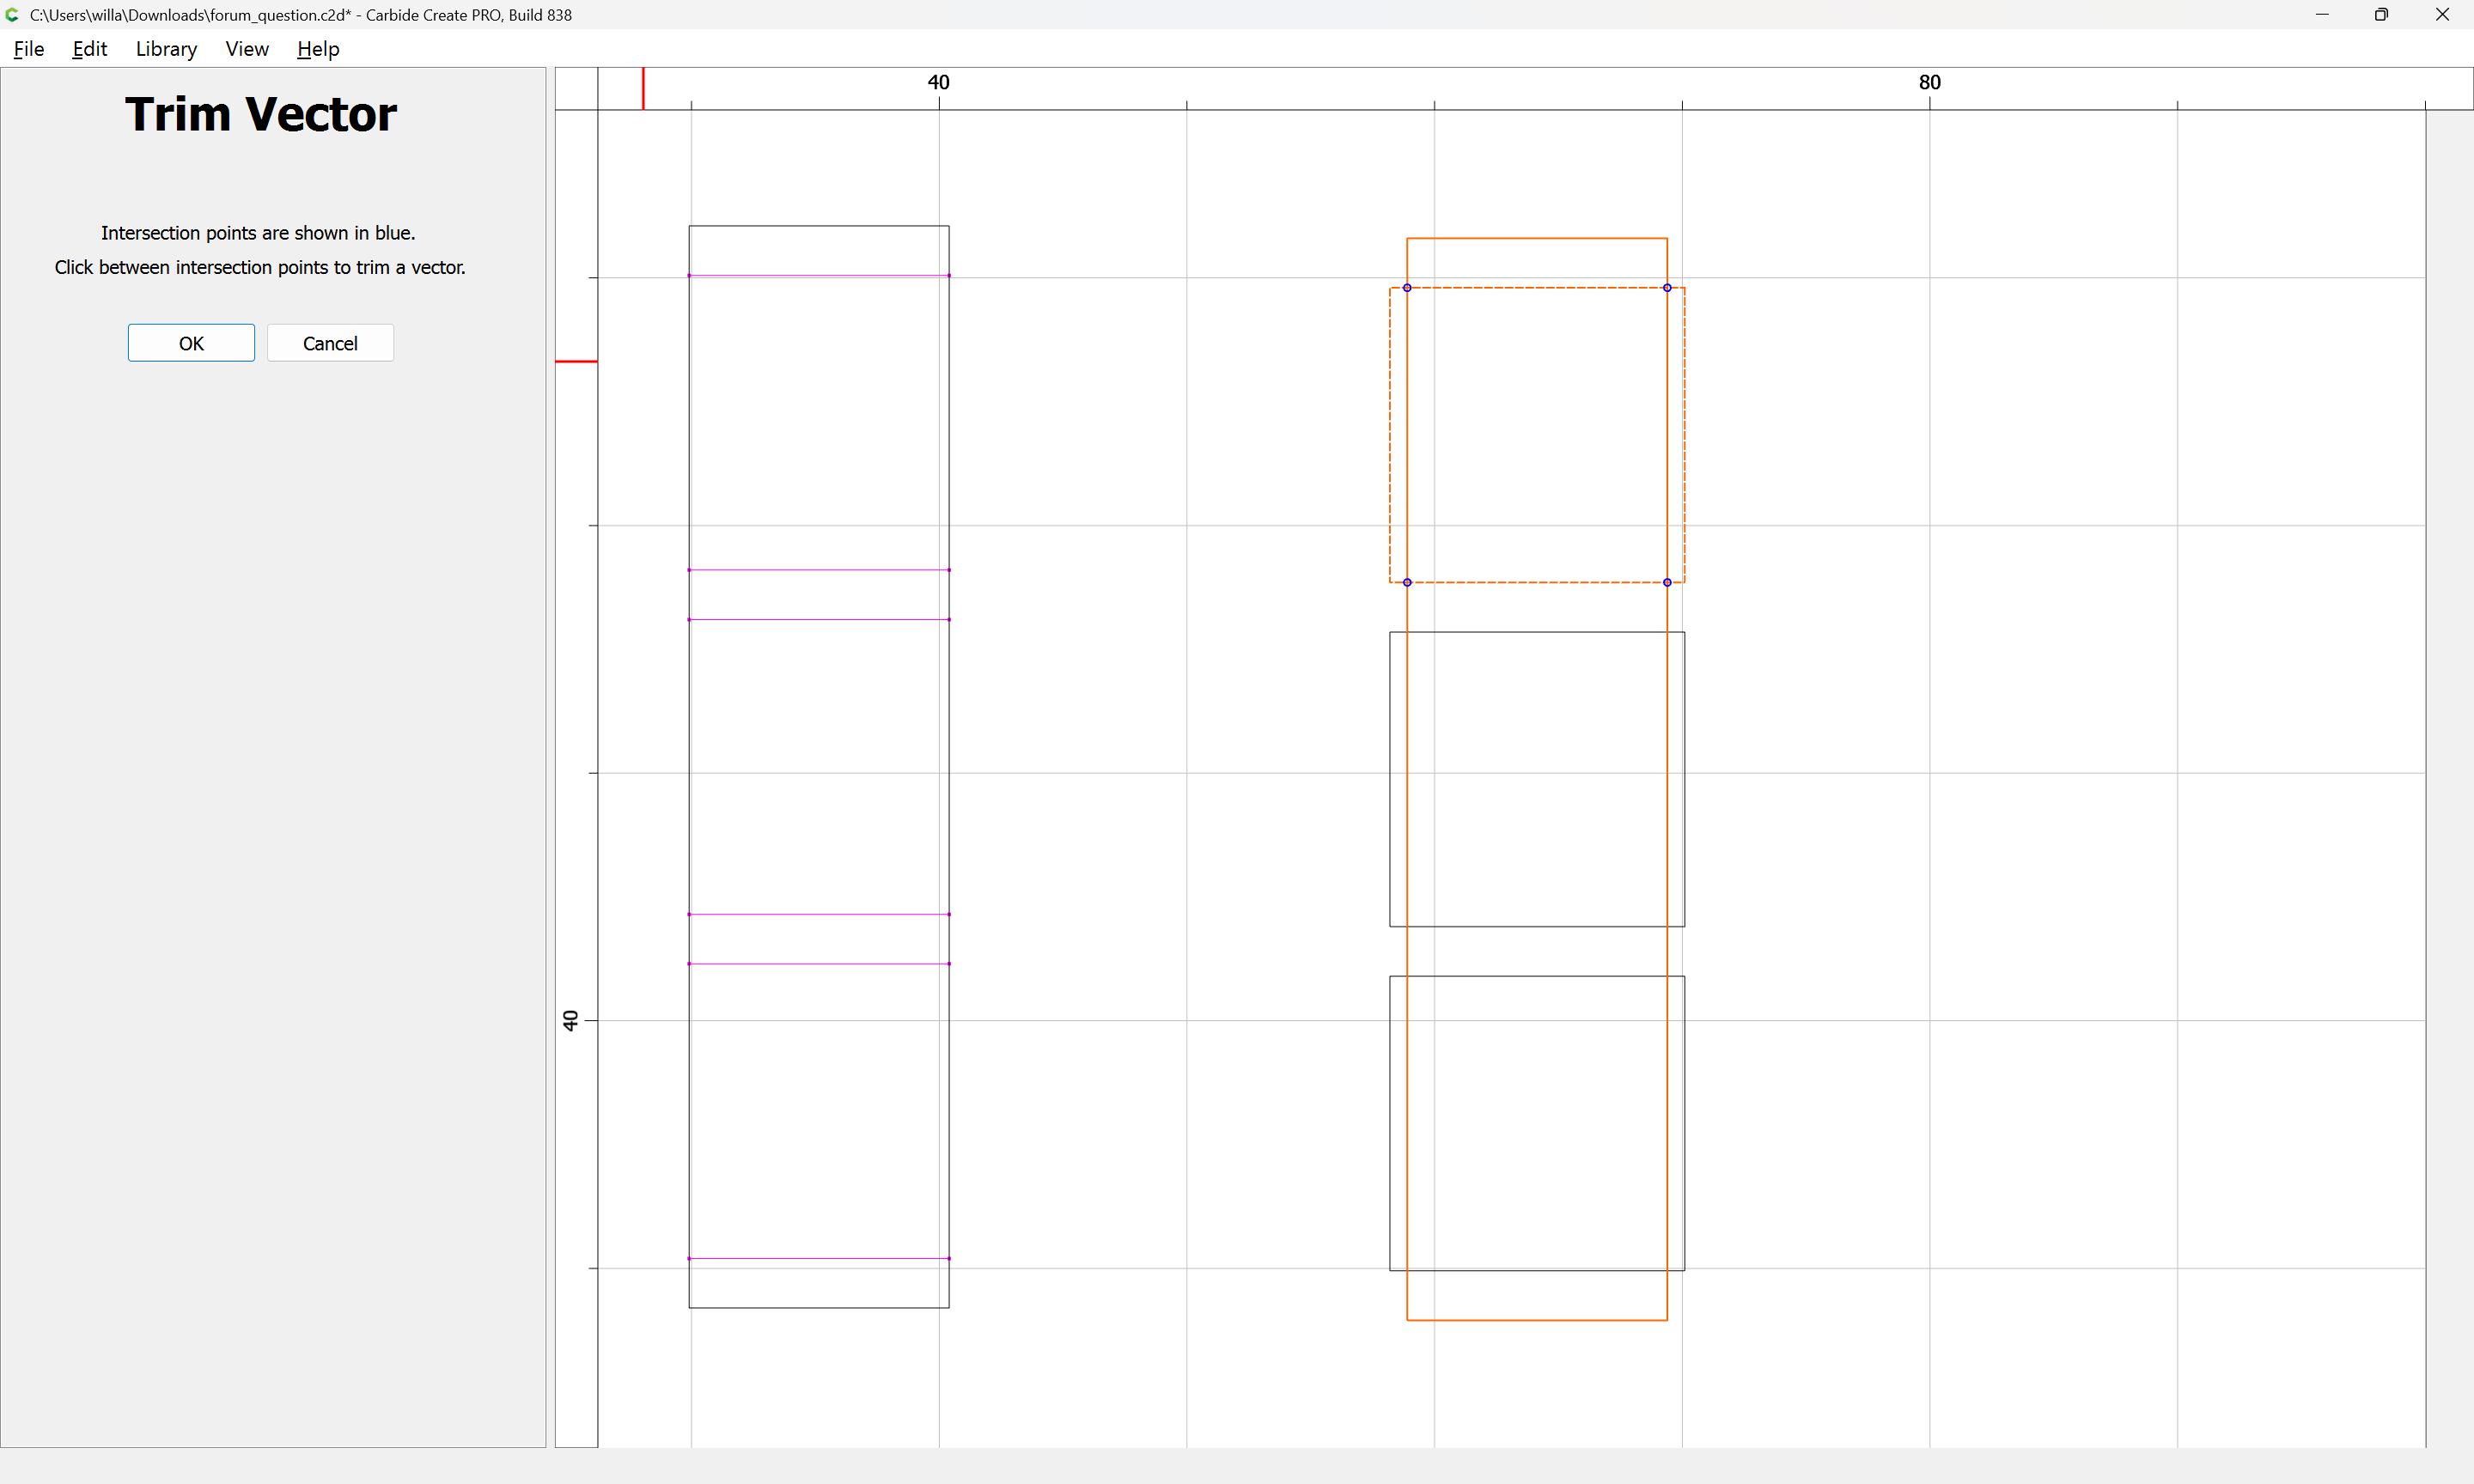Click the top-left blue intersection point
The height and width of the screenshot is (1484, 2474).
pos(1407,288)
